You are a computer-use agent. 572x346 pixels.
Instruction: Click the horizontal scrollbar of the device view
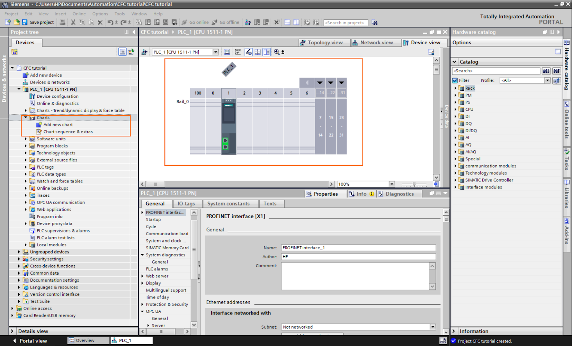237,184
